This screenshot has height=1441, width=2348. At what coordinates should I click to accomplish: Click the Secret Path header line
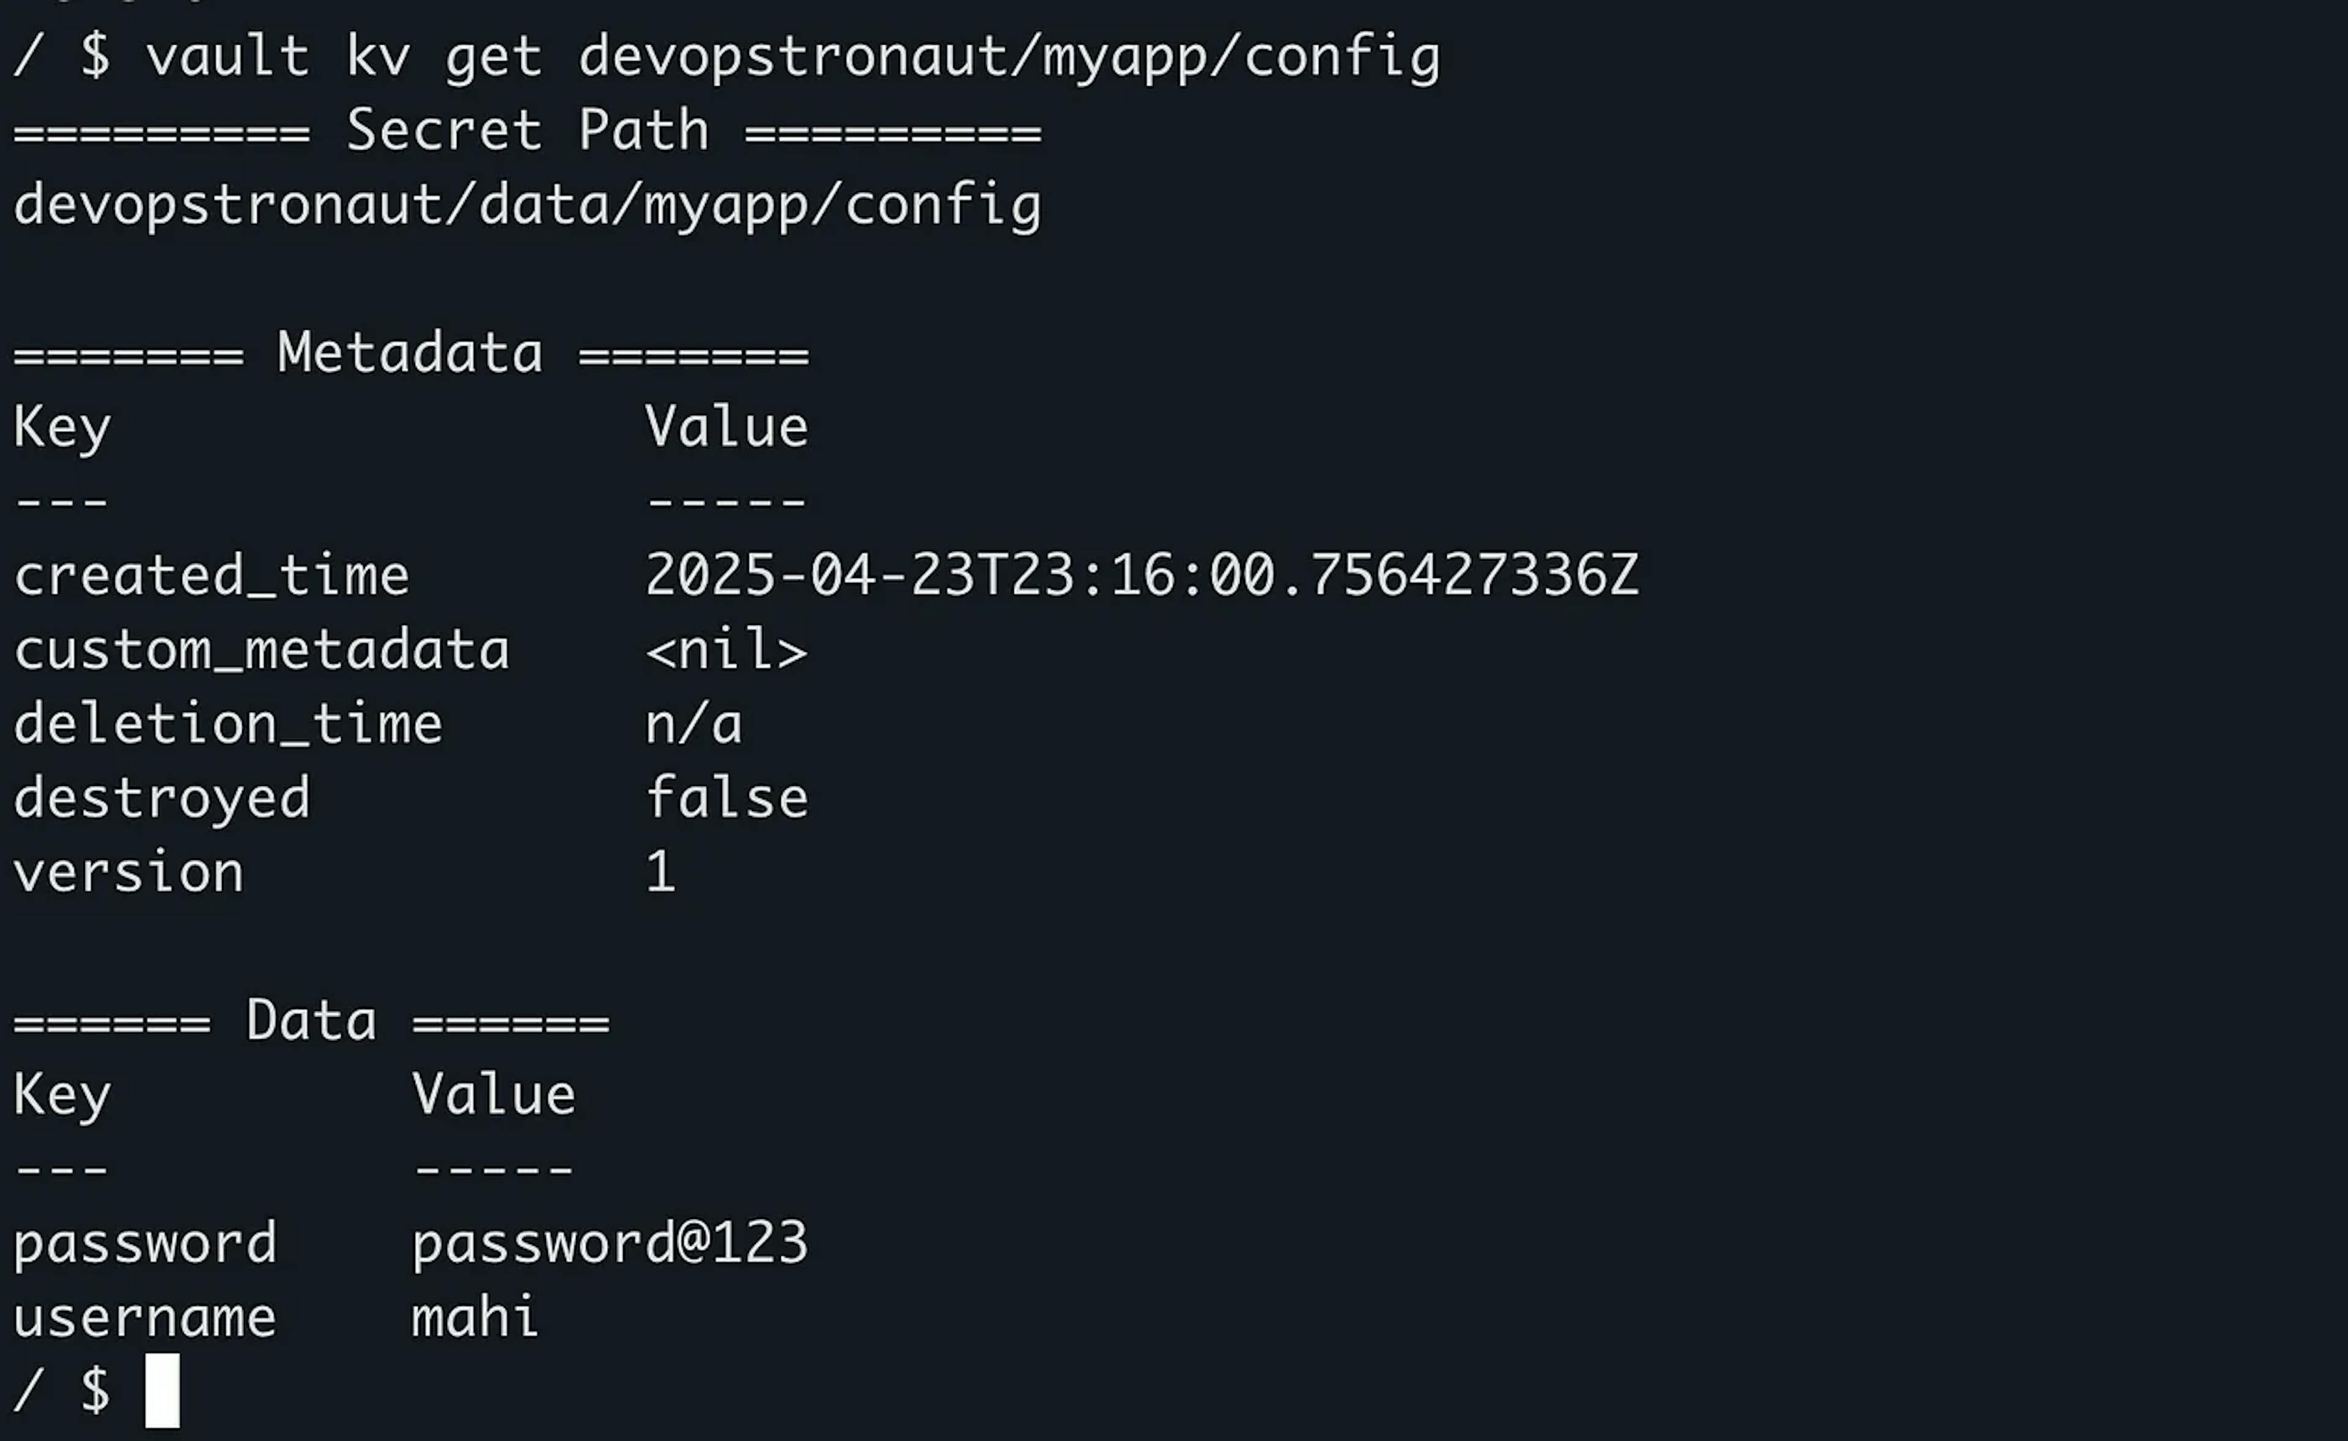click(x=528, y=130)
